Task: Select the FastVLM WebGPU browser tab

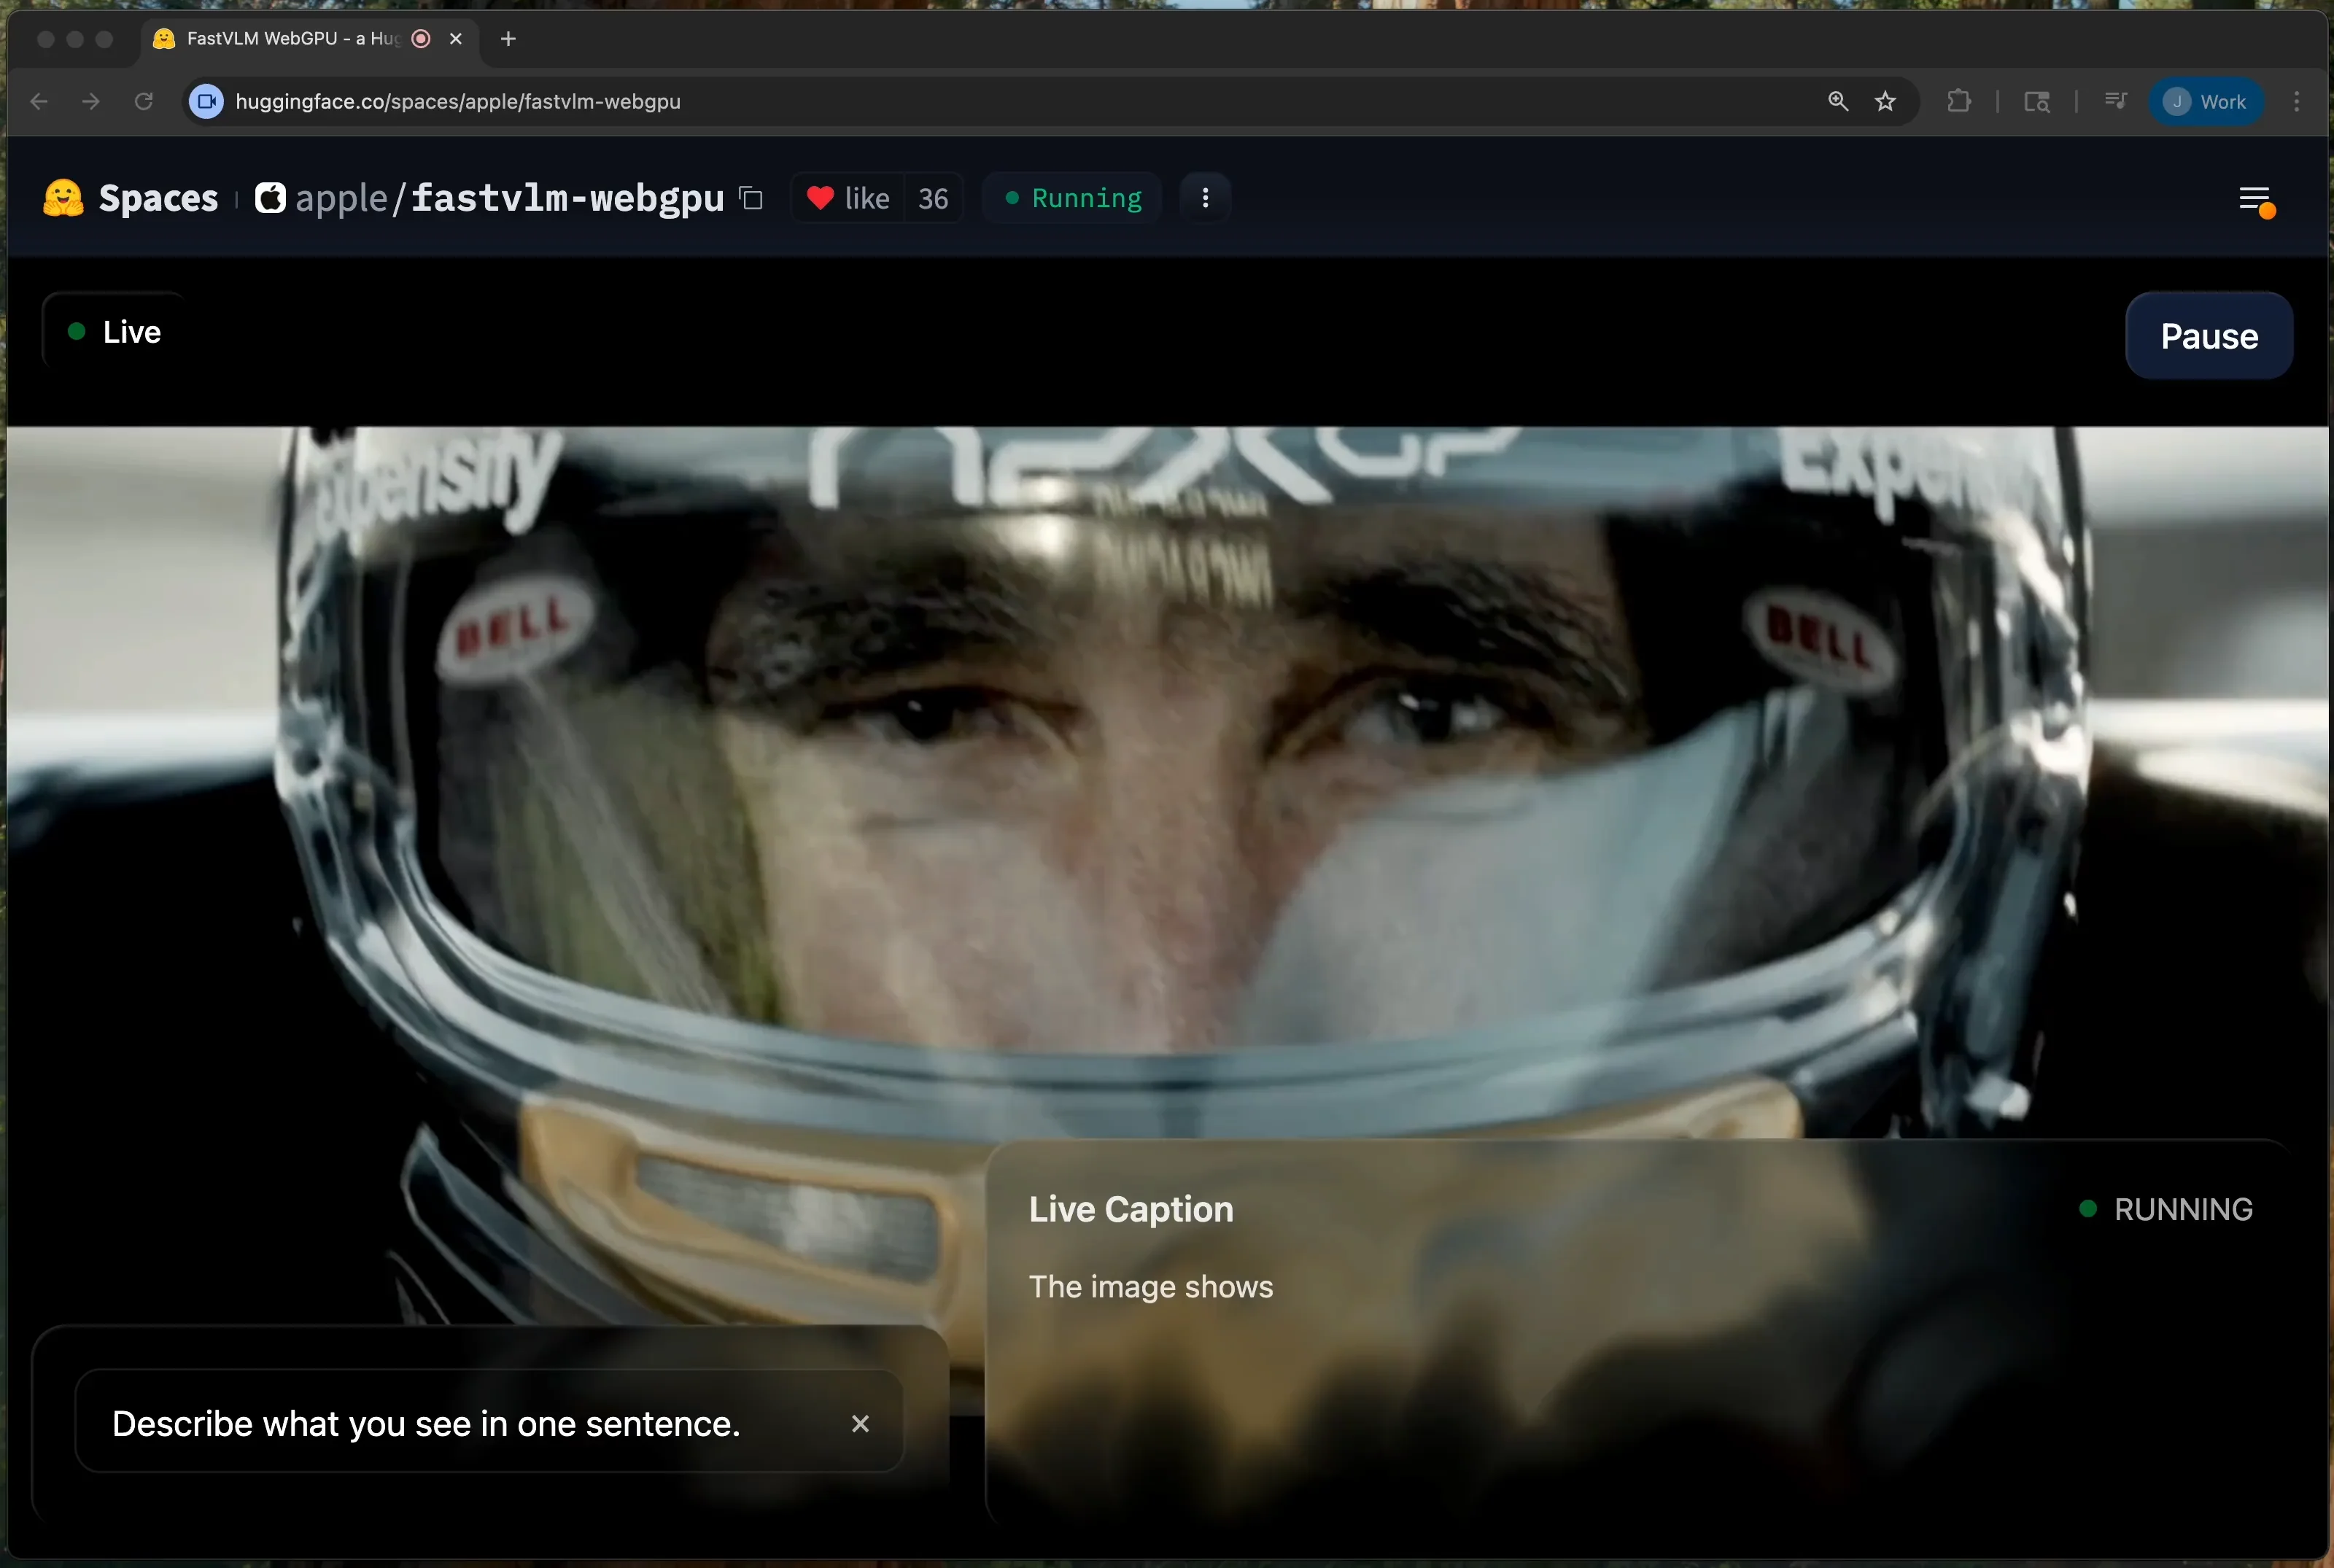Action: coord(290,39)
